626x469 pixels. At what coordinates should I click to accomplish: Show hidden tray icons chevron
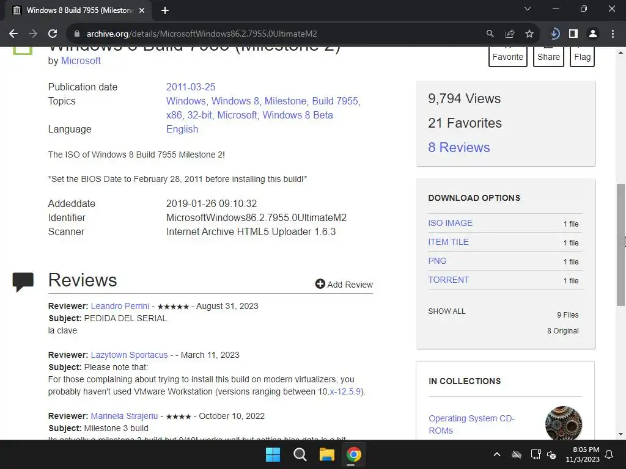coord(496,454)
